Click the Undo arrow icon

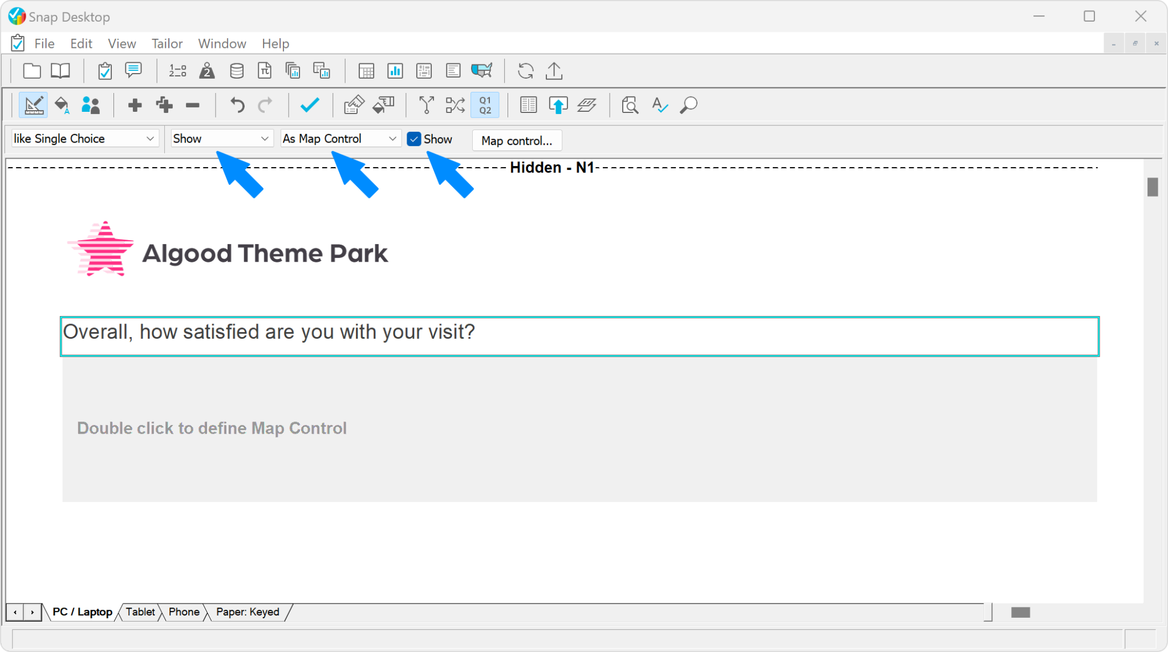(x=236, y=105)
